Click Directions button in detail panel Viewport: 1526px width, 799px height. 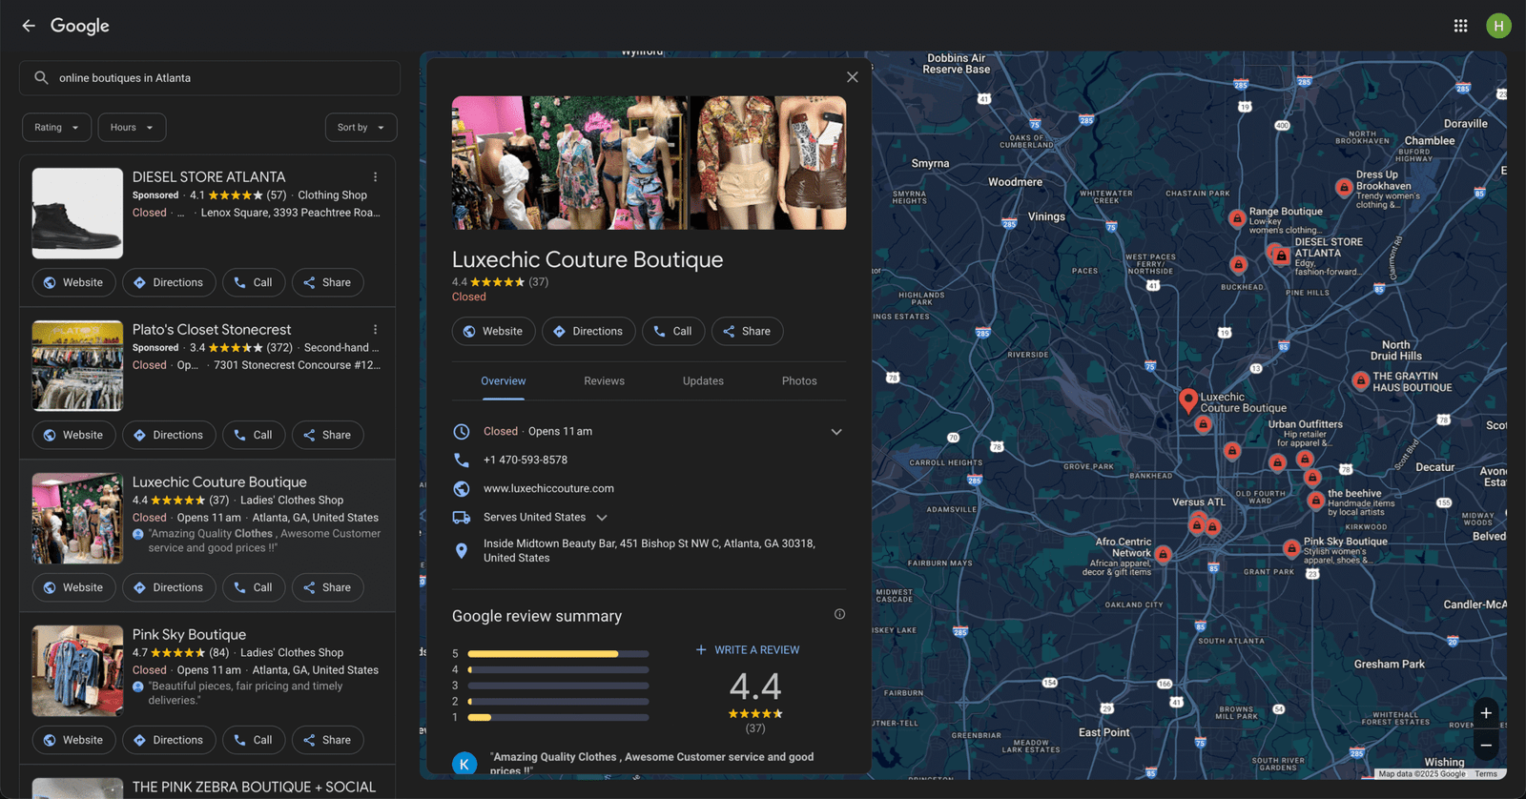(588, 332)
